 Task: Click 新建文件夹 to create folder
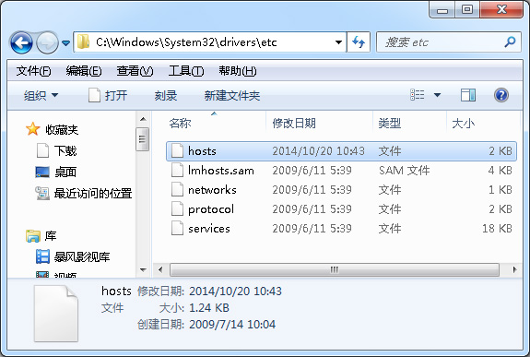[x=232, y=96]
